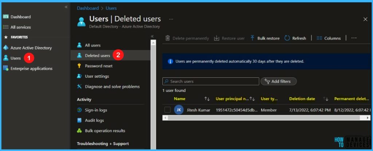Viewport: 373px width, 151px height.
Task: Click the blade menu scroll-up arrow
Action: (153, 42)
